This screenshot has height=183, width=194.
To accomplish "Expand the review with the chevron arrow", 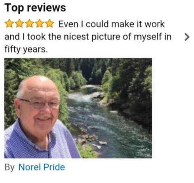I will point(187,37).
